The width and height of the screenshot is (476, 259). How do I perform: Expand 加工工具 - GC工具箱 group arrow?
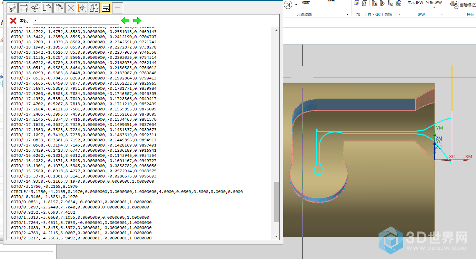(x=399, y=14)
